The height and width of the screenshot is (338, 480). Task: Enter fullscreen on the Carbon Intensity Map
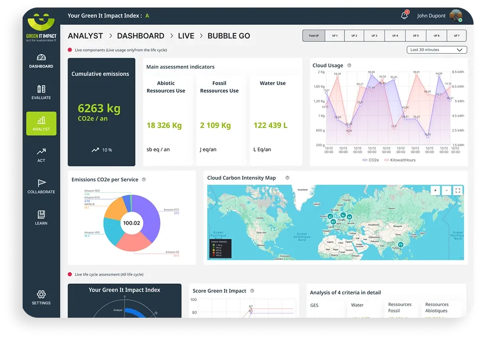coord(457,190)
